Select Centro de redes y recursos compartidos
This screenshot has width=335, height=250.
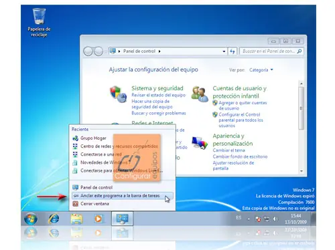point(119,146)
